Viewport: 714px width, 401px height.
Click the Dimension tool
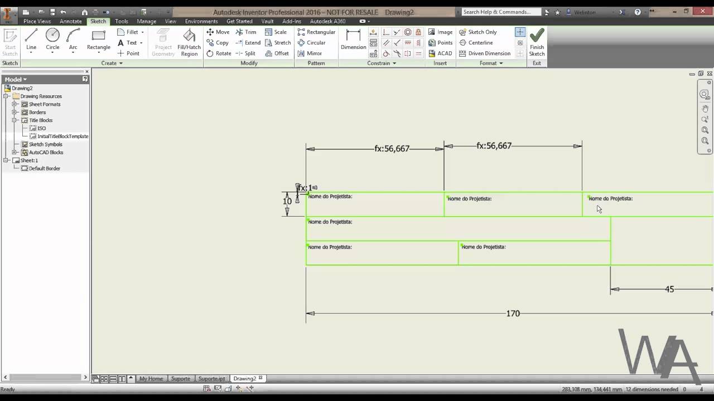pyautogui.click(x=353, y=40)
